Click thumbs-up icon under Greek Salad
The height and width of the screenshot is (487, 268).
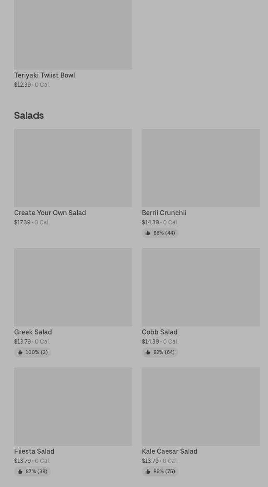(x=20, y=352)
